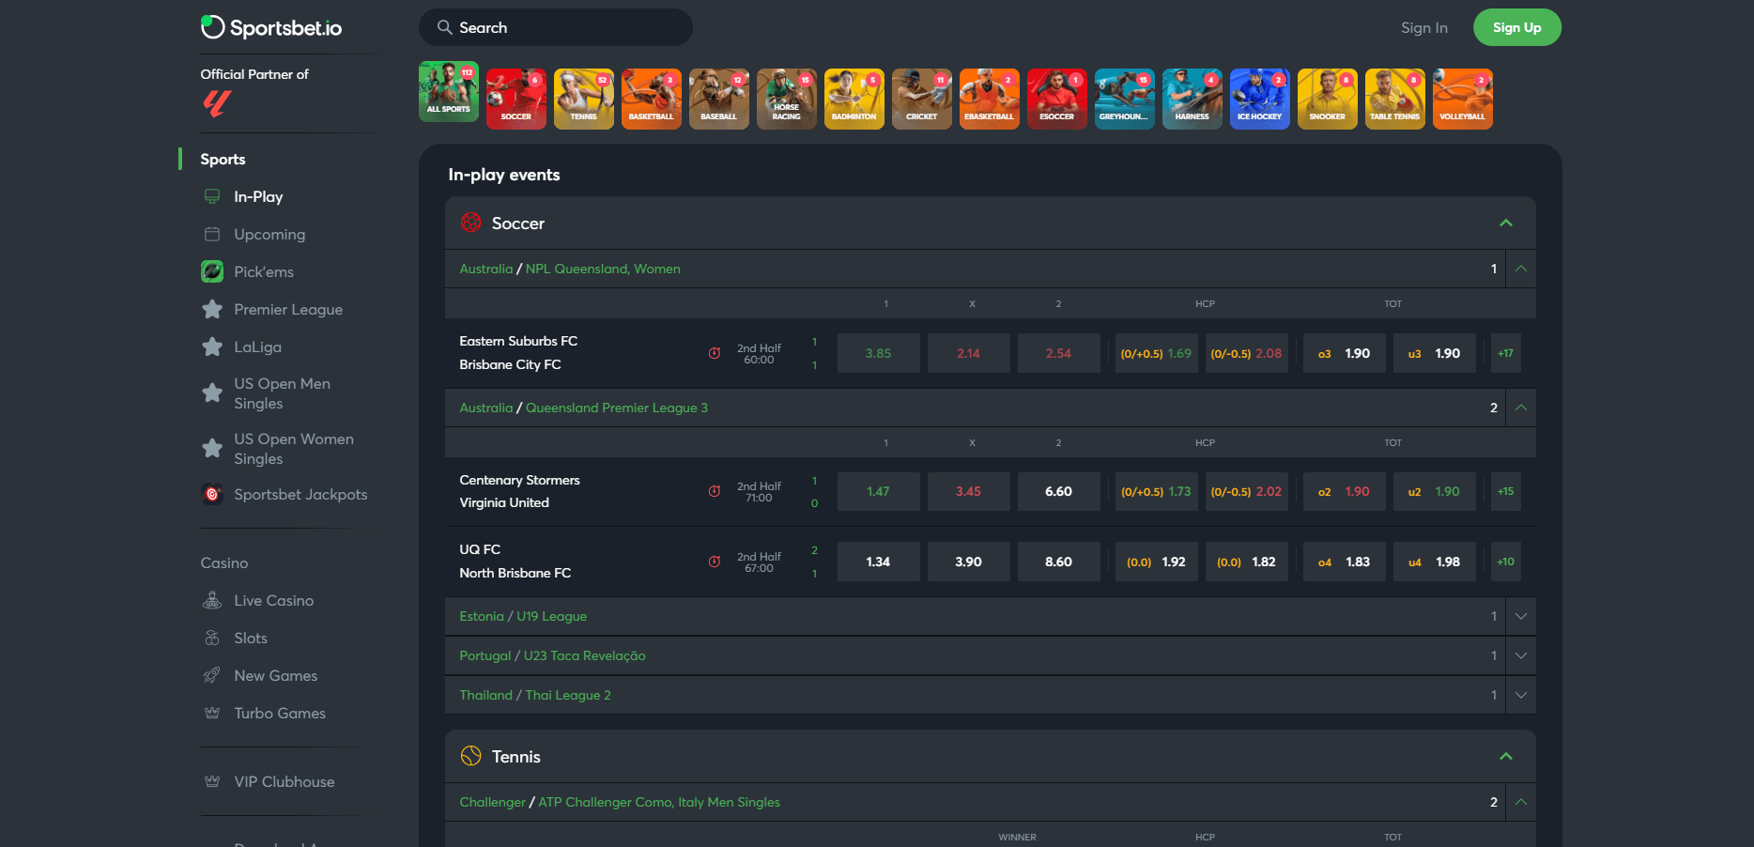Screen dimensions: 1754x847
Task: Open the Ice Hockey sport tile
Action: click(1259, 99)
